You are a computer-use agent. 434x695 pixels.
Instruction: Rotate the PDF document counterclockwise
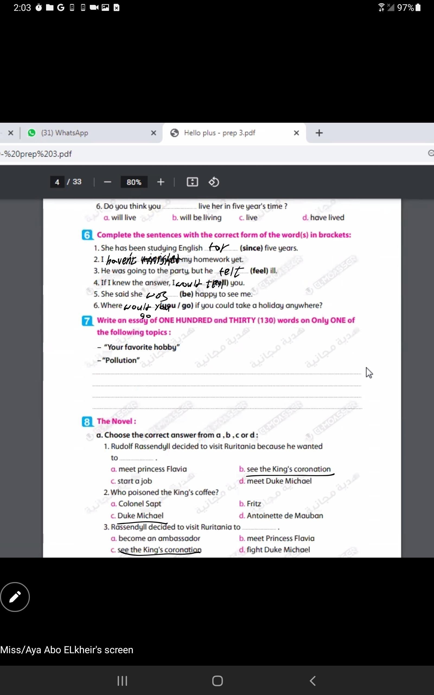click(x=213, y=182)
